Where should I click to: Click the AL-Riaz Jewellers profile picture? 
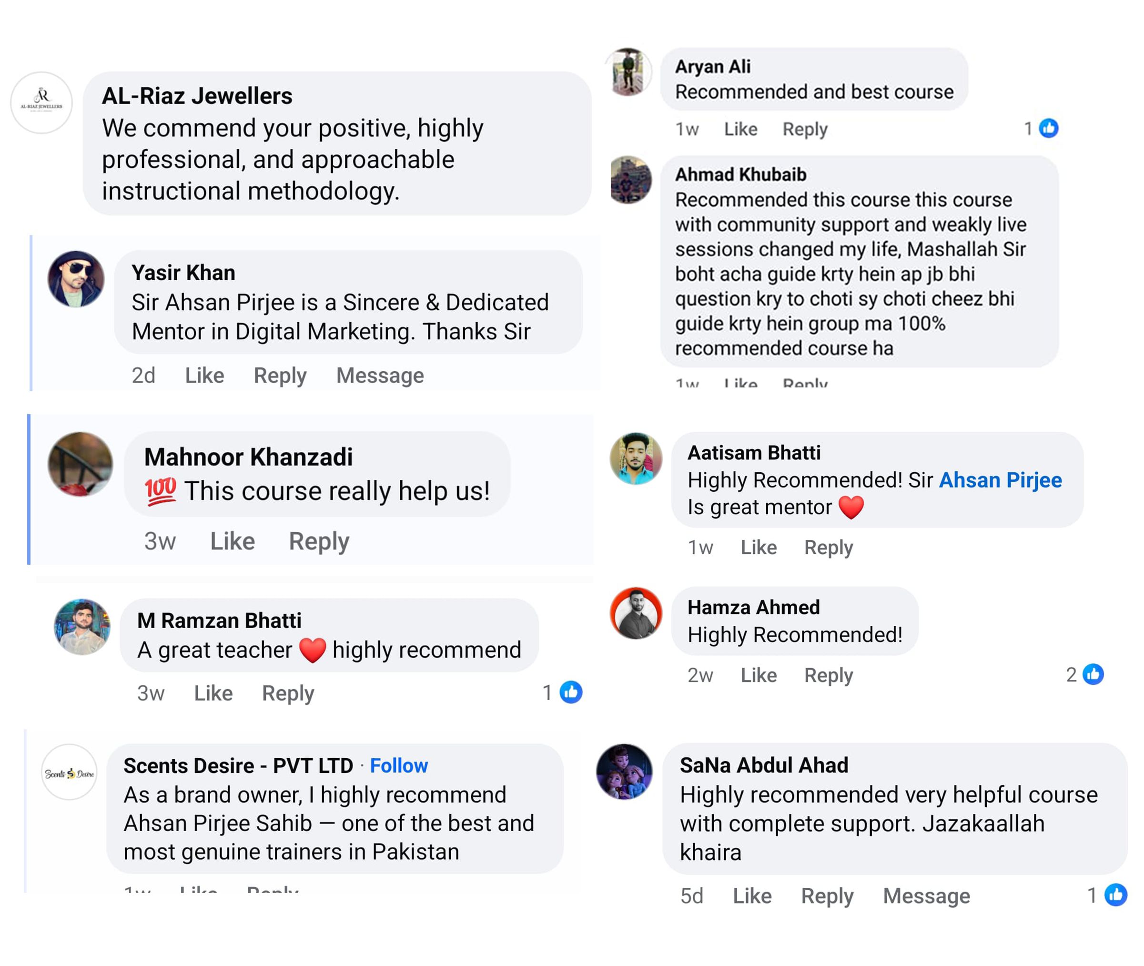[41, 102]
